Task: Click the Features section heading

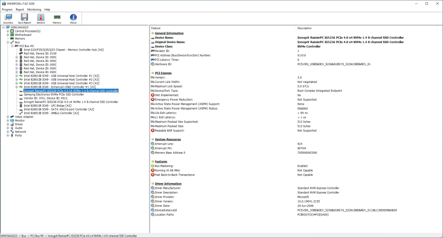Action: click(161, 162)
